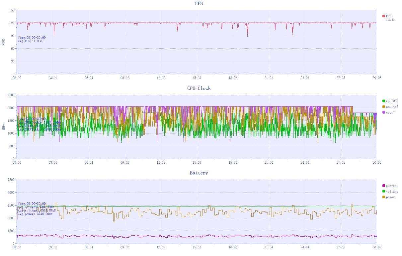Click the 15:03 tick on FPS chart

coord(197,78)
